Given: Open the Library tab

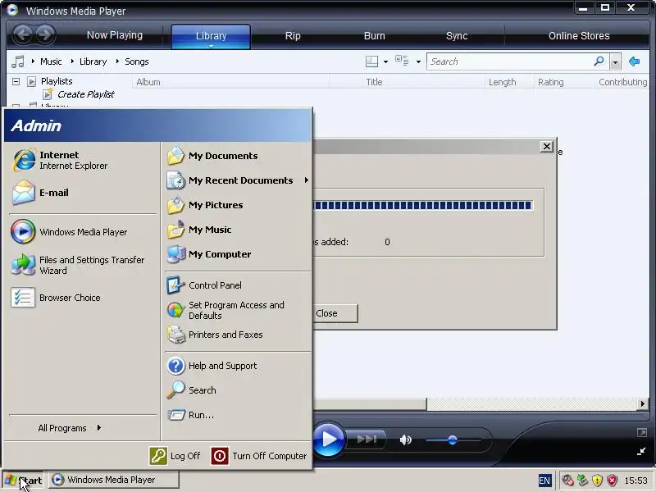Looking at the screenshot, I should tap(211, 36).
